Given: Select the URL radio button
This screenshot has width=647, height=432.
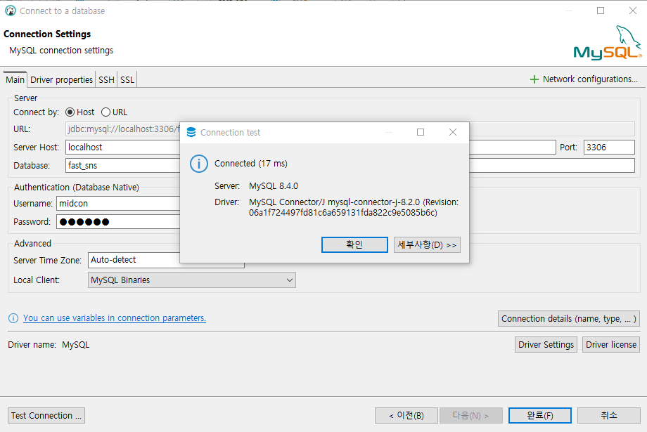Looking at the screenshot, I should tap(105, 112).
